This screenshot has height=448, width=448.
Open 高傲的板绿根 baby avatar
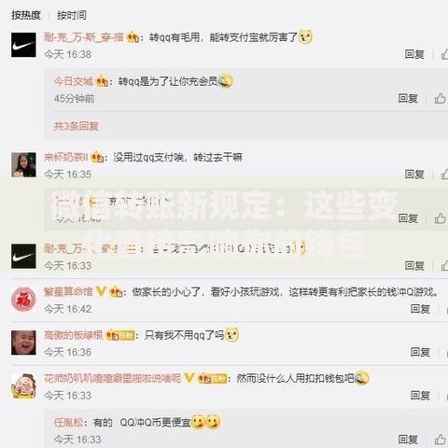(x=23, y=343)
